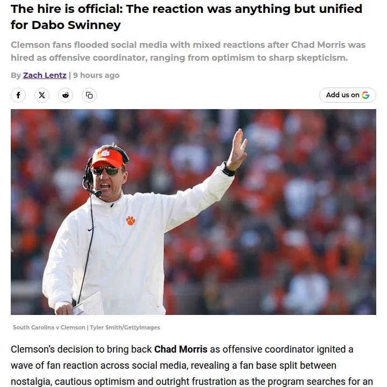Share the article on X
The width and height of the screenshot is (387, 387).
pos(42,95)
